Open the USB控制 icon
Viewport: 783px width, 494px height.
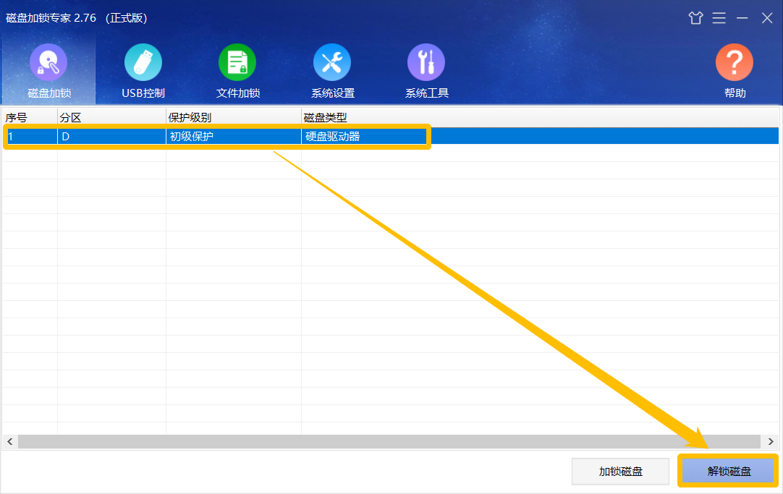click(x=143, y=62)
